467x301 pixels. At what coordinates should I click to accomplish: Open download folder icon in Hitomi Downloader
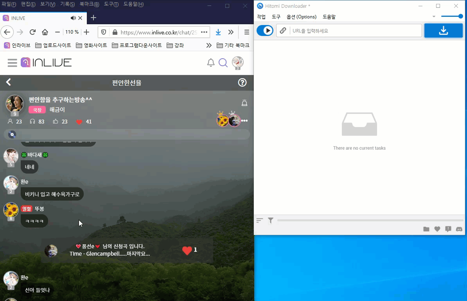(426, 229)
